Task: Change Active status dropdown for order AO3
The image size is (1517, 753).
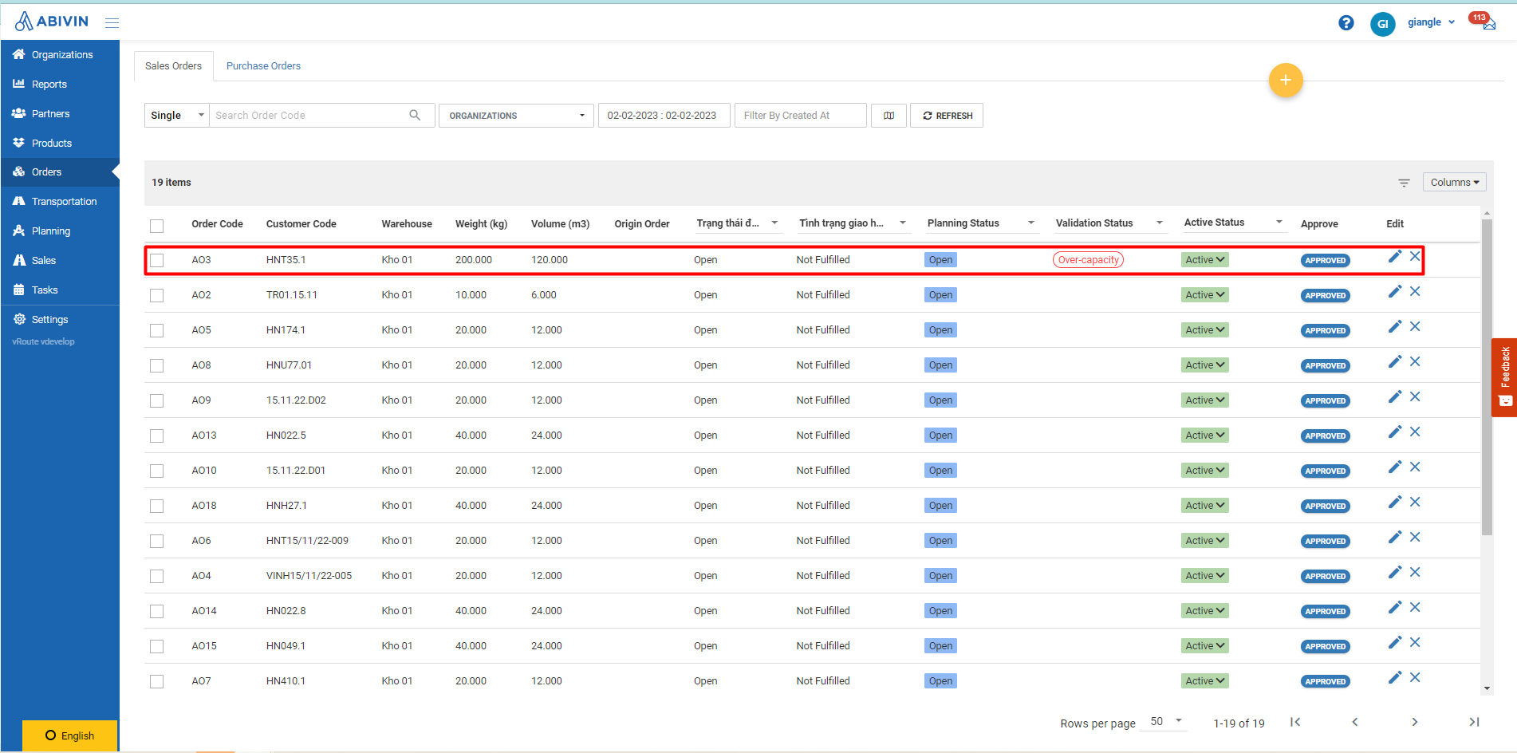Action: [1204, 260]
